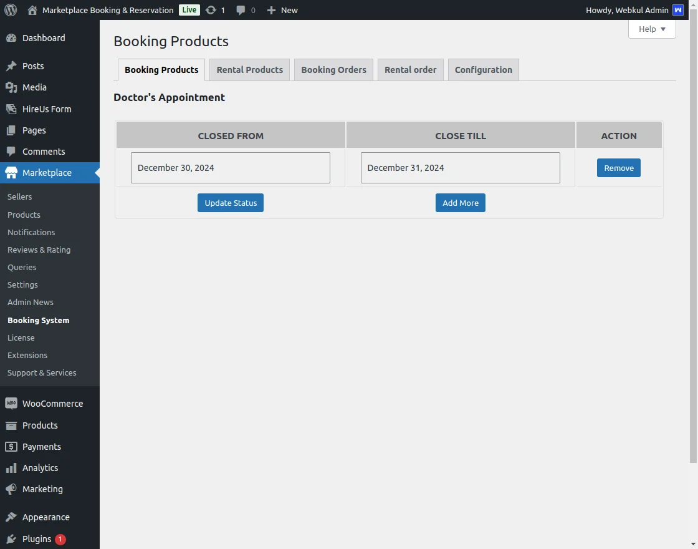698x549 pixels.
Task: Remove the closed date row
Action: pyautogui.click(x=618, y=168)
